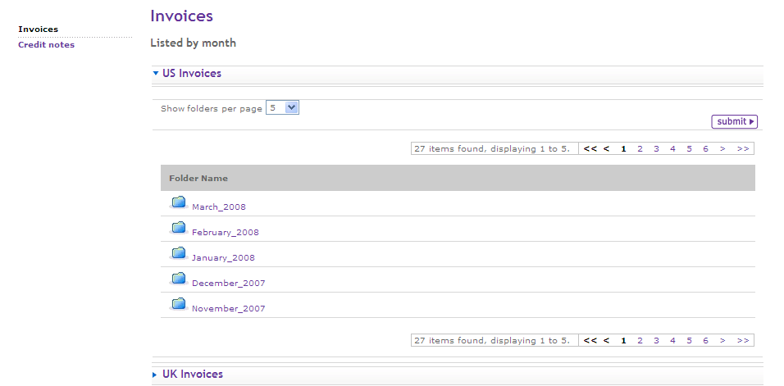This screenshot has height=386, width=784.
Task: Jump to page 6 in top pagination
Action: click(x=705, y=149)
